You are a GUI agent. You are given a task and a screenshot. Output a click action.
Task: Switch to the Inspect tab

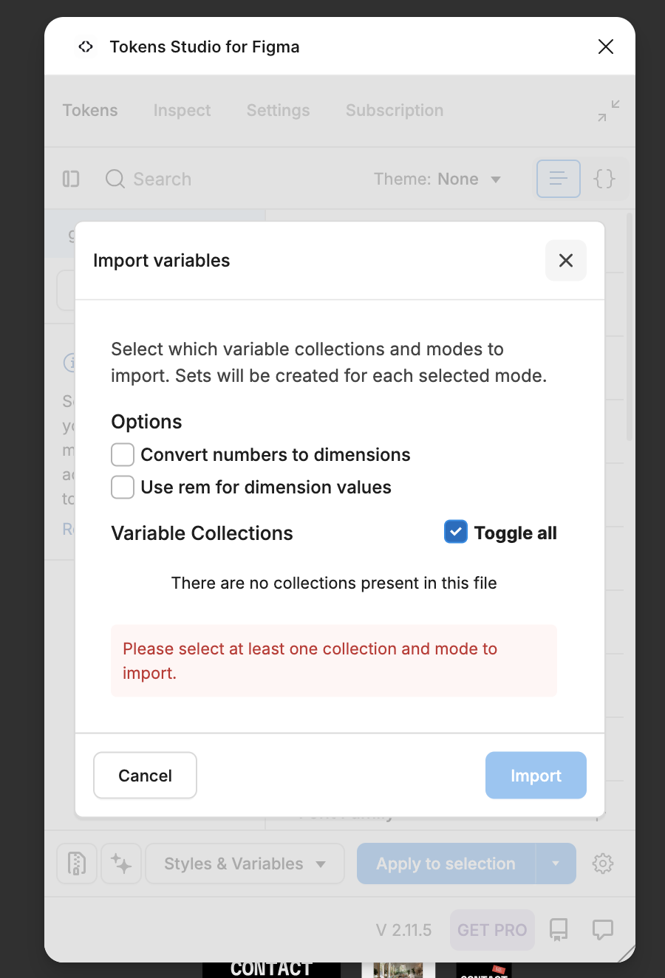182,111
